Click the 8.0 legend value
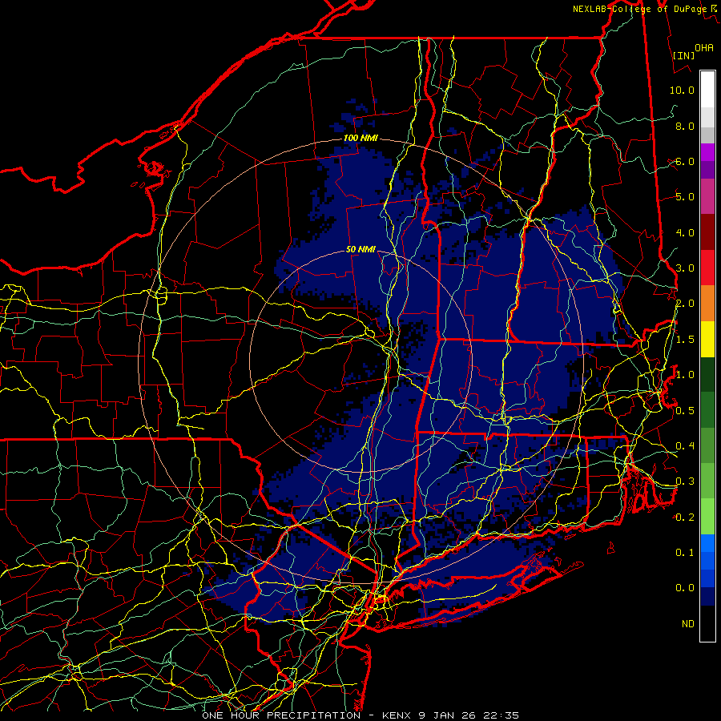The image size is (721, 721). click(x=685, y=126)
